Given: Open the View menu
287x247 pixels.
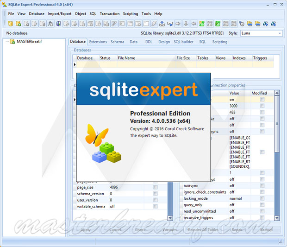Looking at the screenshot, I should [x=21, y=14].
